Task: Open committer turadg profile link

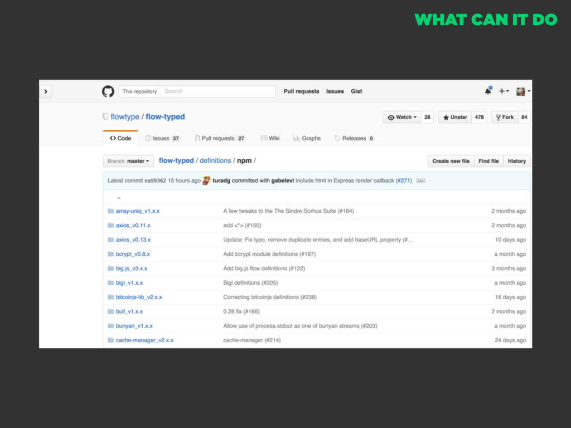Action: (221, 181)
